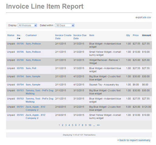This screenshot has height=145, width=156.
Task: Sort by Inv. # column header
Action: pos(19,37)
